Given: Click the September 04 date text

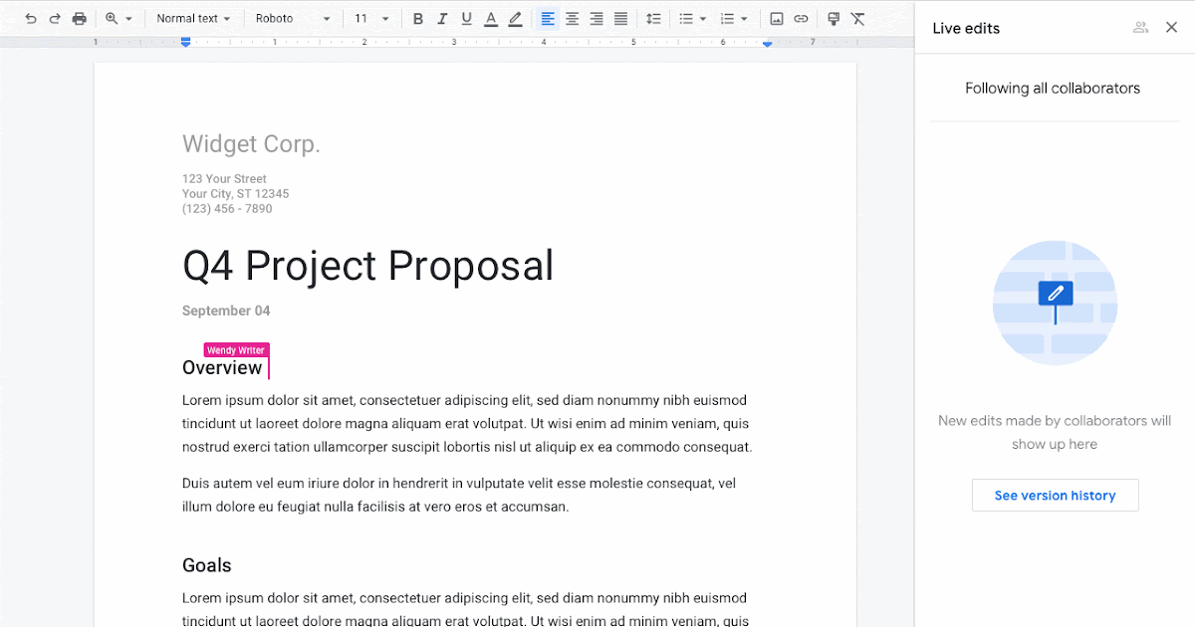Looking at the screenshot, I should 226,311.
